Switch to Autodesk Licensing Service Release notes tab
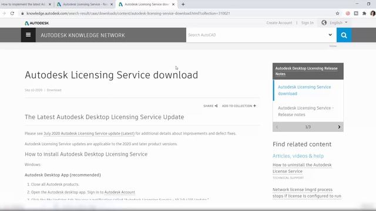 pyautogui.click(x=85, y=4)
